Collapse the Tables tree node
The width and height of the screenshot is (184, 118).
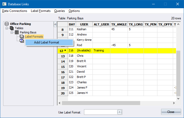point(7,28)
